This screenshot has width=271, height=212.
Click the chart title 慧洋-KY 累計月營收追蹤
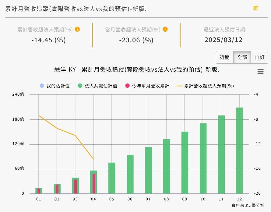(x=136, y=69)
